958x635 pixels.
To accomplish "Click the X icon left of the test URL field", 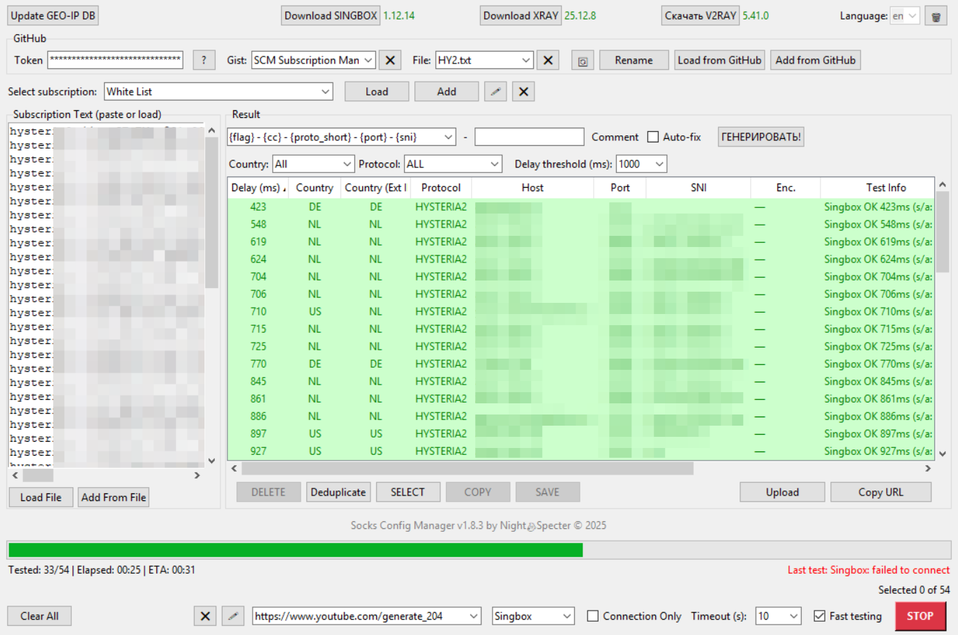I will [204, 615].
